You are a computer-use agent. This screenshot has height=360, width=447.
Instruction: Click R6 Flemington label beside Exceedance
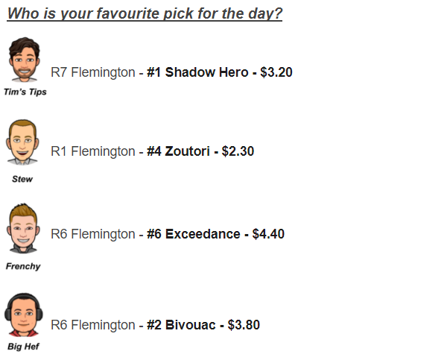click(x=93, y=234)
